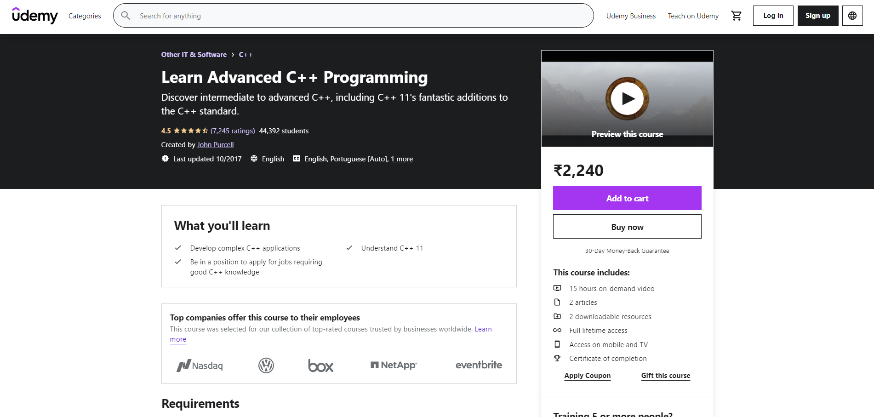This screenshot has height=417, width=874.
Task: Open the language globe selector
Action: point(852,16)
